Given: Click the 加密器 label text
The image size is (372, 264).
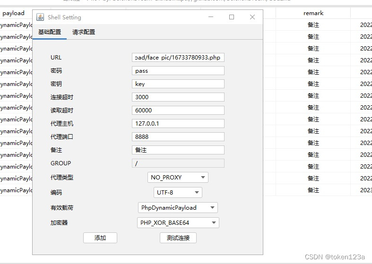Looking at the screenshot, I should tap(59, 223).
